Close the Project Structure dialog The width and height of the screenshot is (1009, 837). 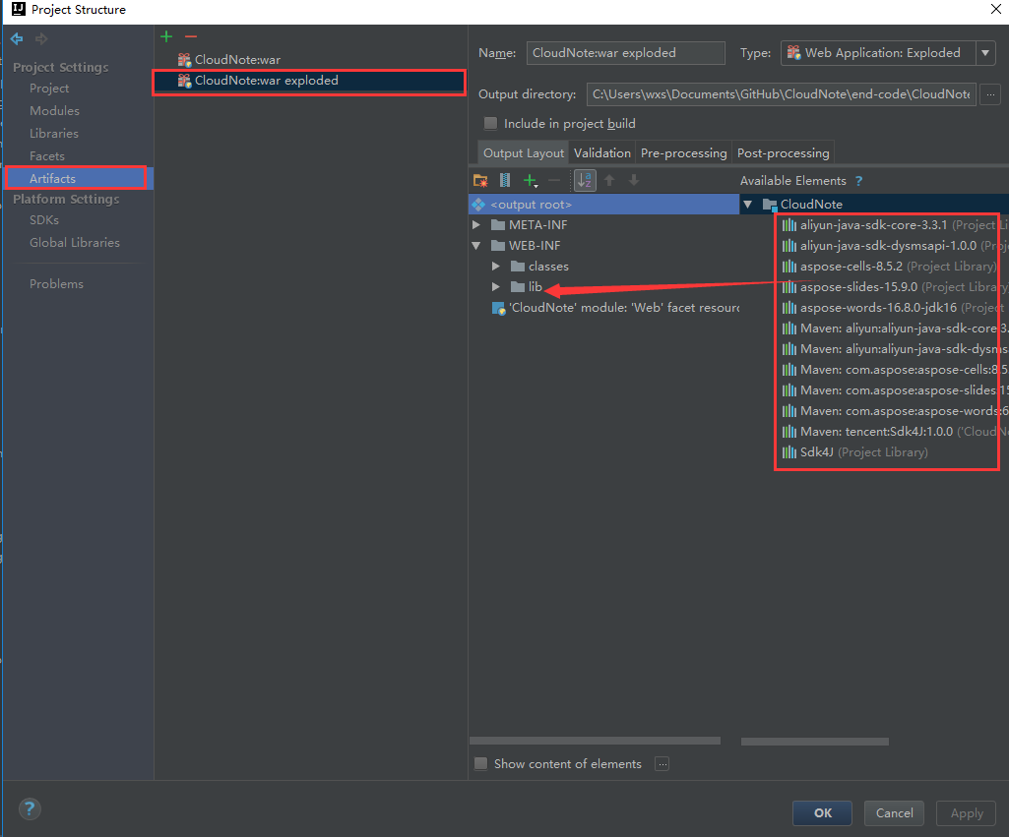coord(995,9)
